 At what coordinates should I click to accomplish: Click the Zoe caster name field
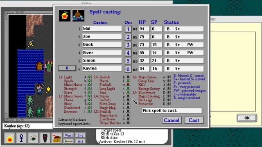click(x=102, y=36)
